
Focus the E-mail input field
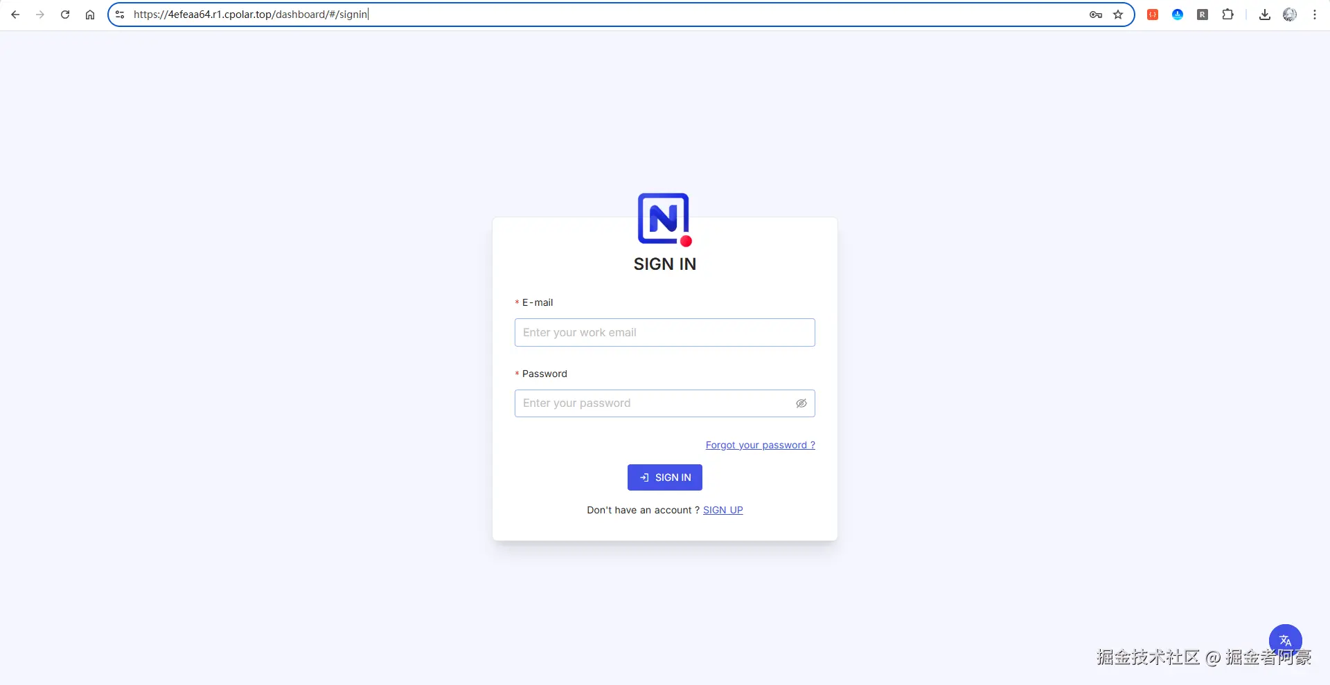(x=665, y=332)
